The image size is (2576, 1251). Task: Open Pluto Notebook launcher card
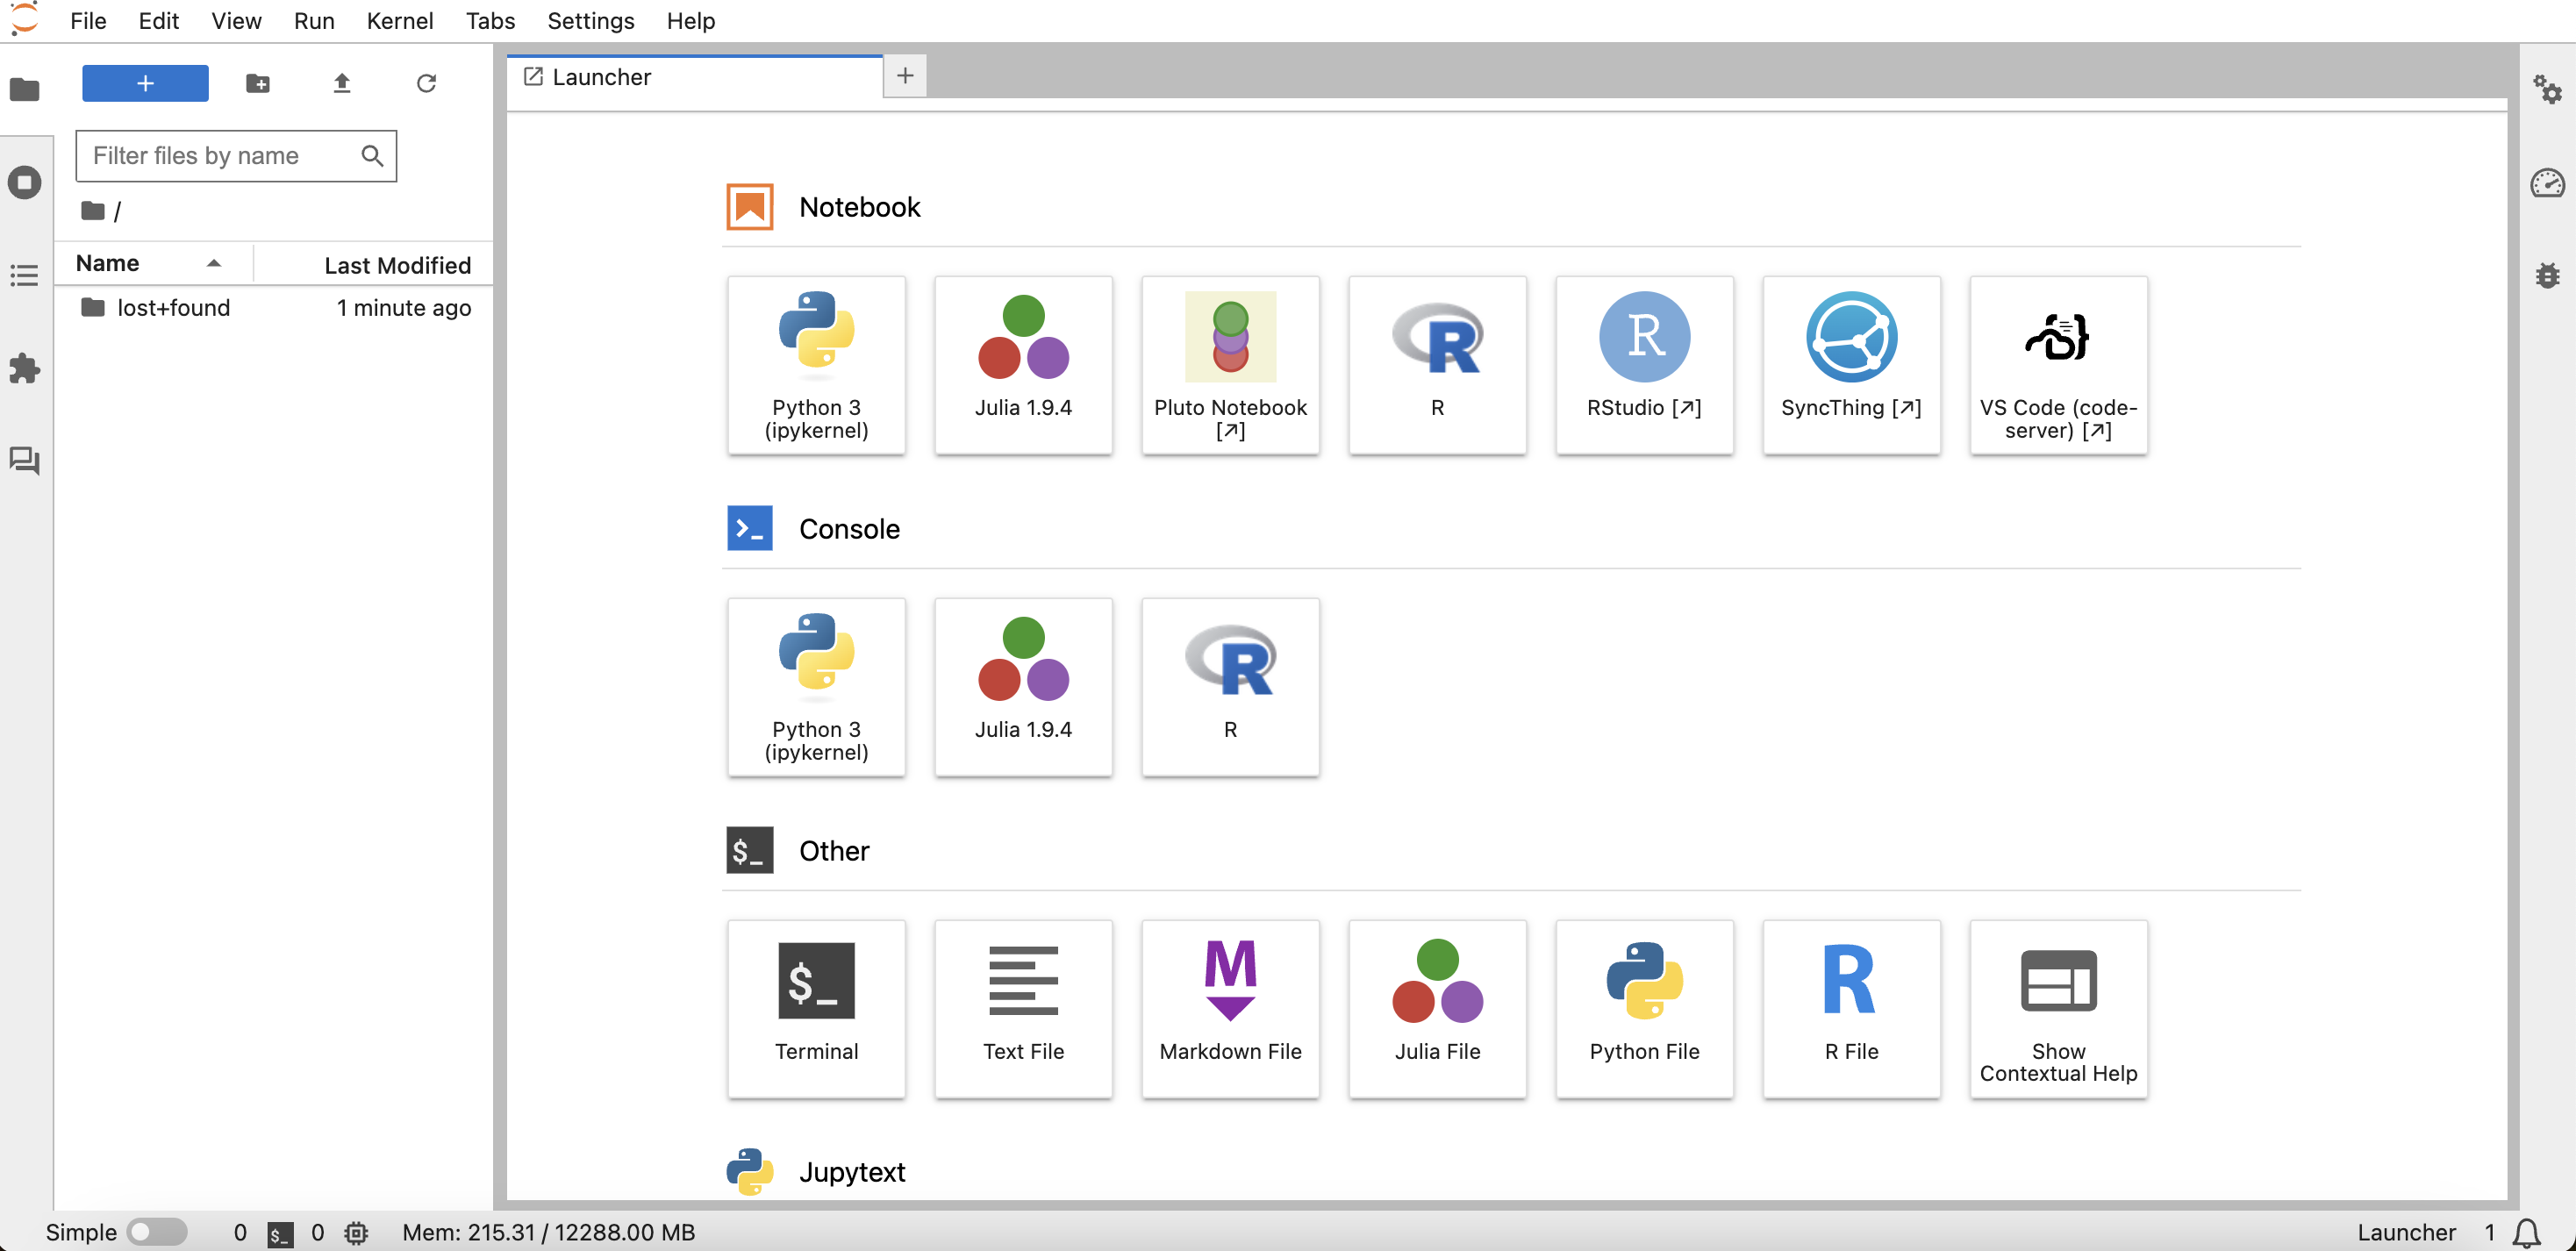(1230, 365)
